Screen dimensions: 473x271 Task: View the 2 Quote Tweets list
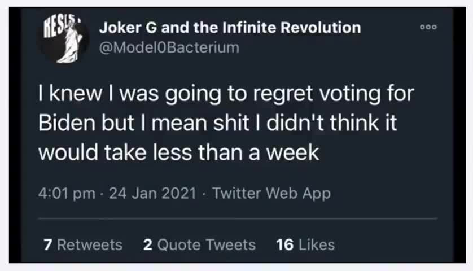[199, 244]
